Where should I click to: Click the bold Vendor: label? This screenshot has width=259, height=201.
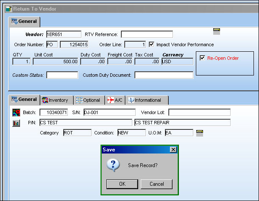34,34
